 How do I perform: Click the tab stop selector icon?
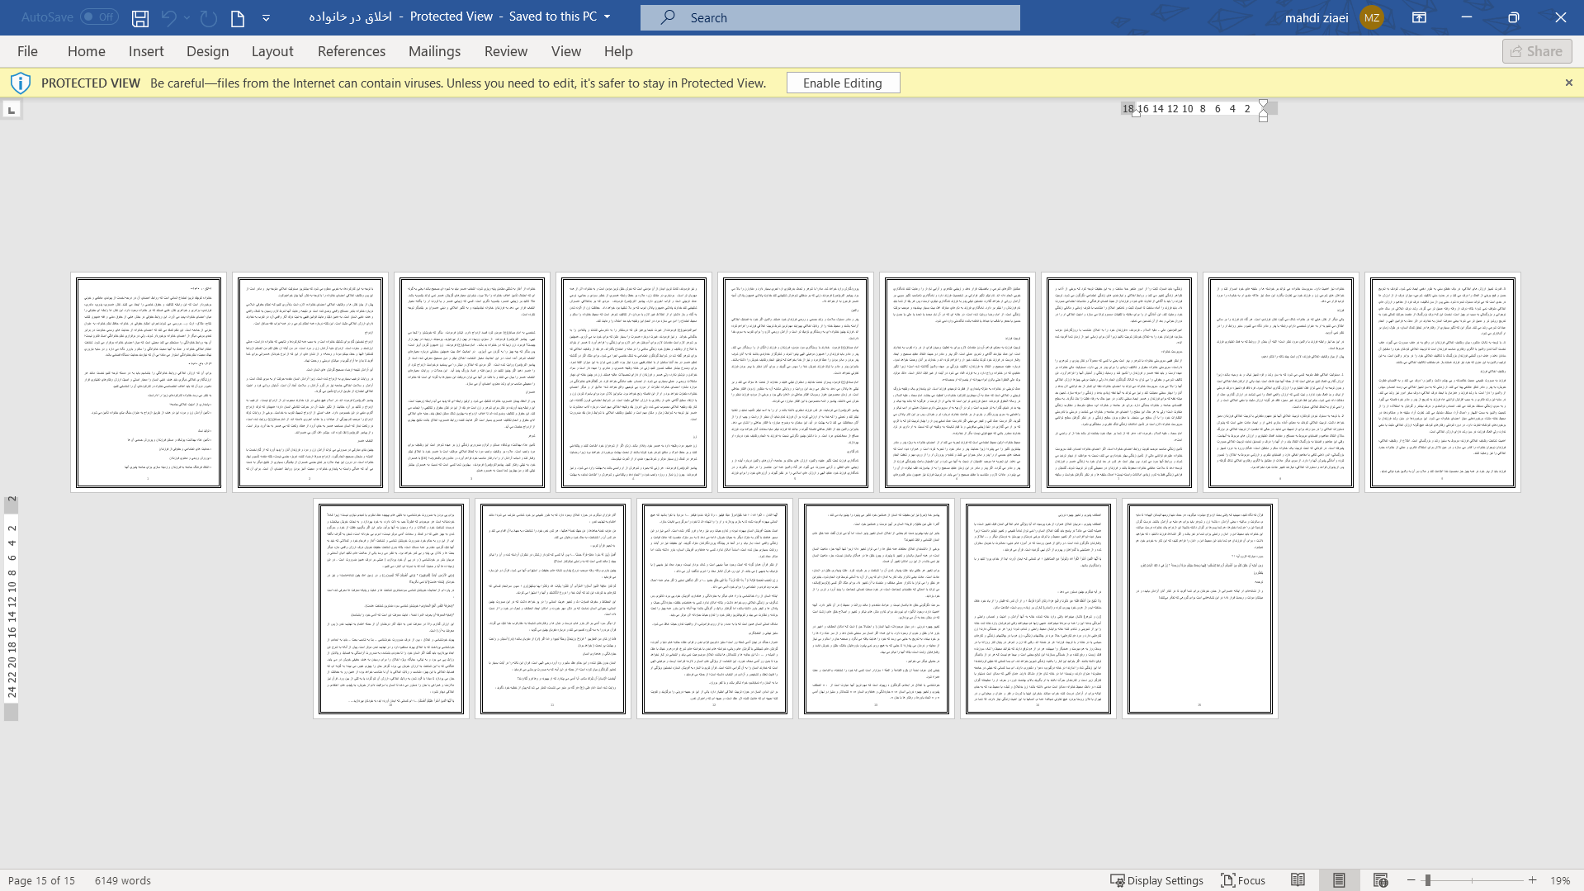pos(12,110)
